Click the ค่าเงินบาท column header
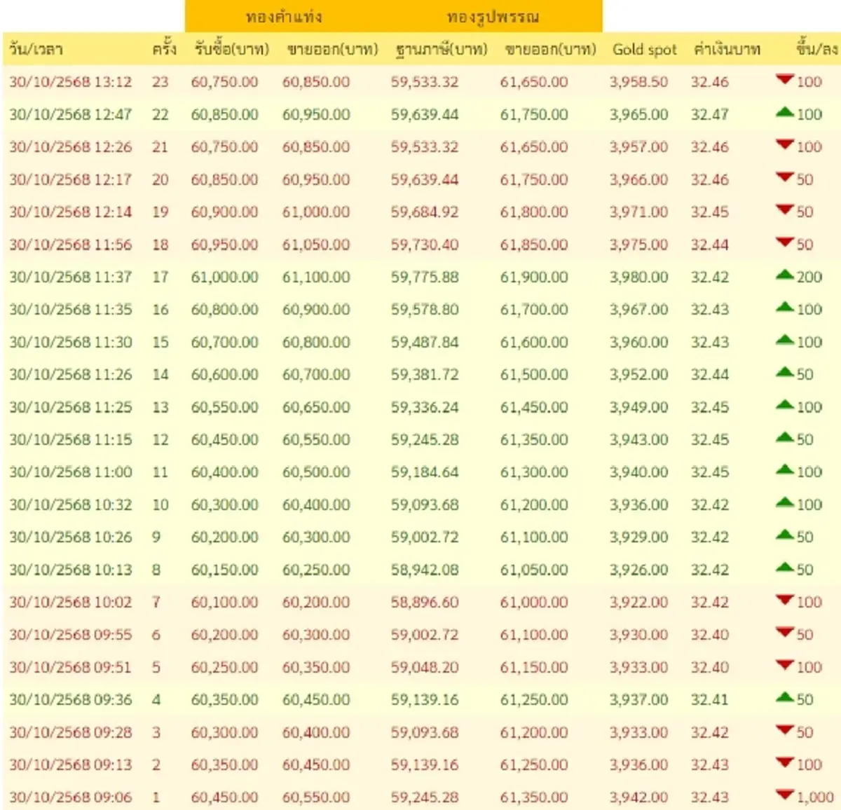Image resolution: width=841 pixels, height=810 pixels. (x=727, y=50)
